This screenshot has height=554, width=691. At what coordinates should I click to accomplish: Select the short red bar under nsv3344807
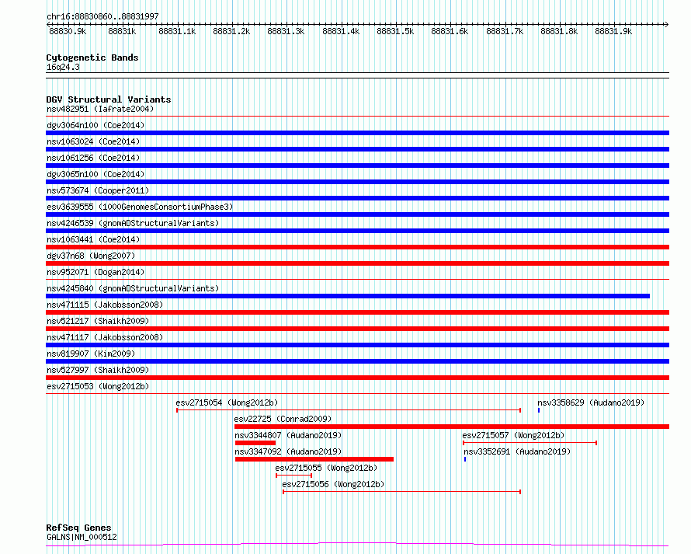point(255,443)
